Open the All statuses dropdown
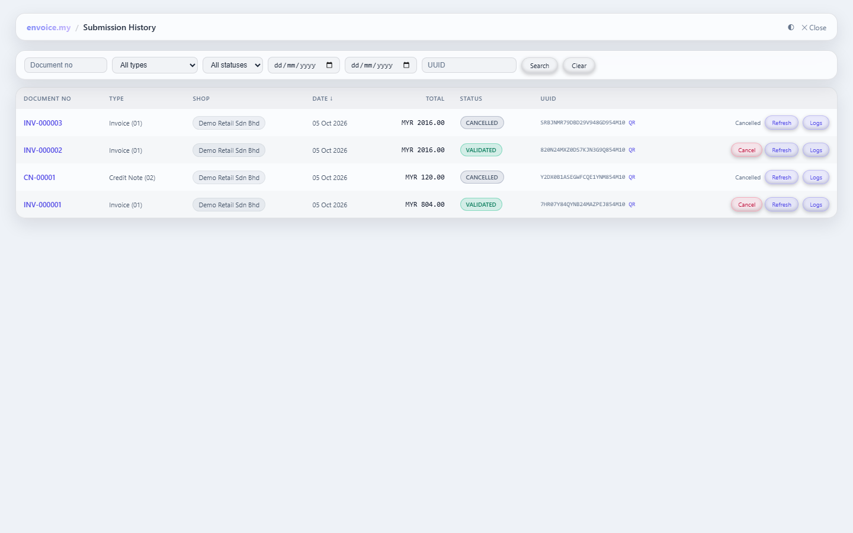This screenshot has width=853, height=533. click(x=233, y=65)
